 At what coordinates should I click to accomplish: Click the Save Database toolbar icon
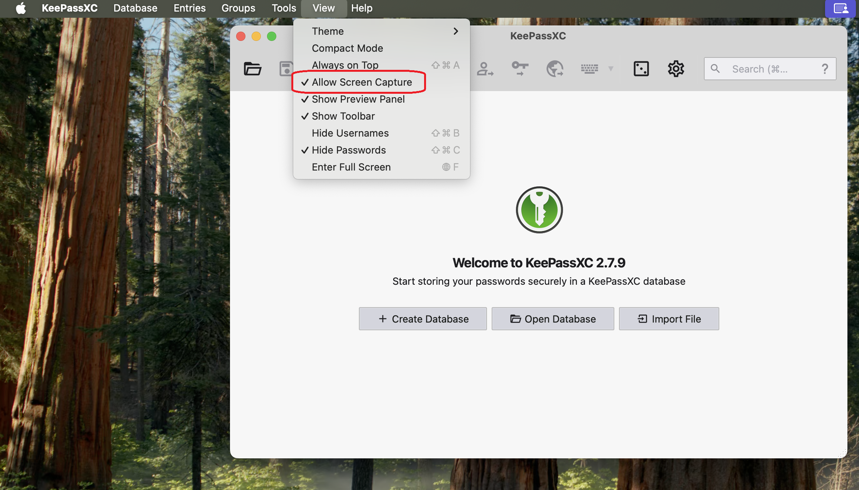(286, 69)
